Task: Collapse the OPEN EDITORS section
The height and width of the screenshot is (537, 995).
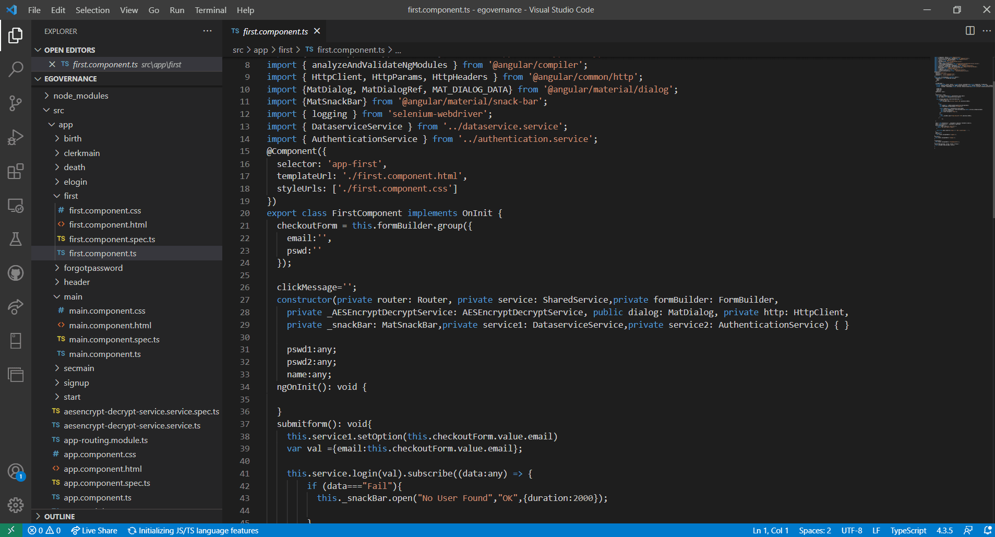Action: point(69,50)
